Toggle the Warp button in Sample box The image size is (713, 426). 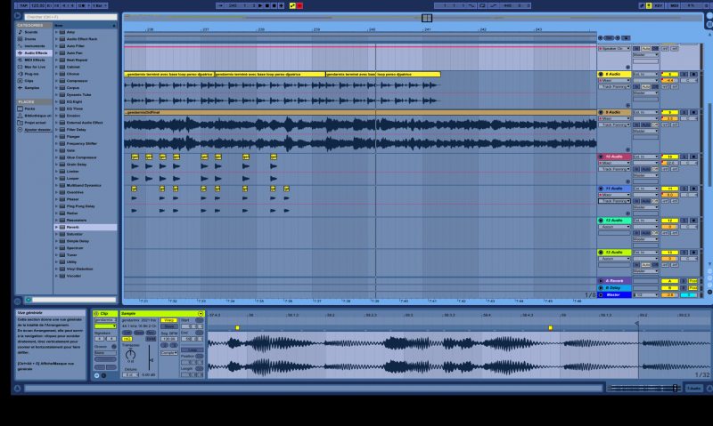[x=168, y=320]
